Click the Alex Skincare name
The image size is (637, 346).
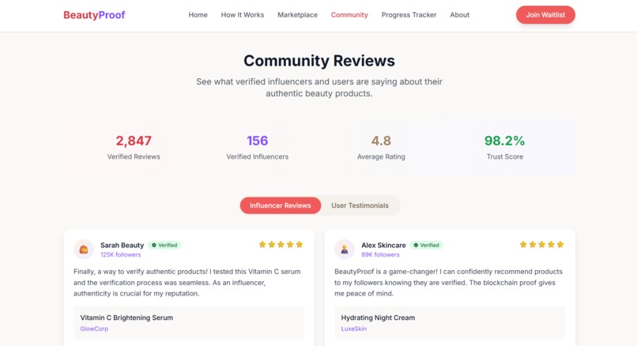(x=383, y=246)
